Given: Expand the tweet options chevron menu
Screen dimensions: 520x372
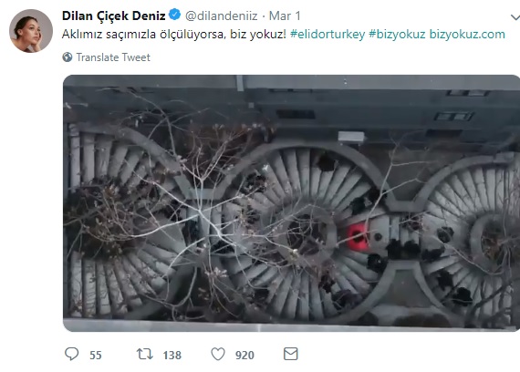Looking at the screenshot, I should pyautogui.click(x=515, y=17).
